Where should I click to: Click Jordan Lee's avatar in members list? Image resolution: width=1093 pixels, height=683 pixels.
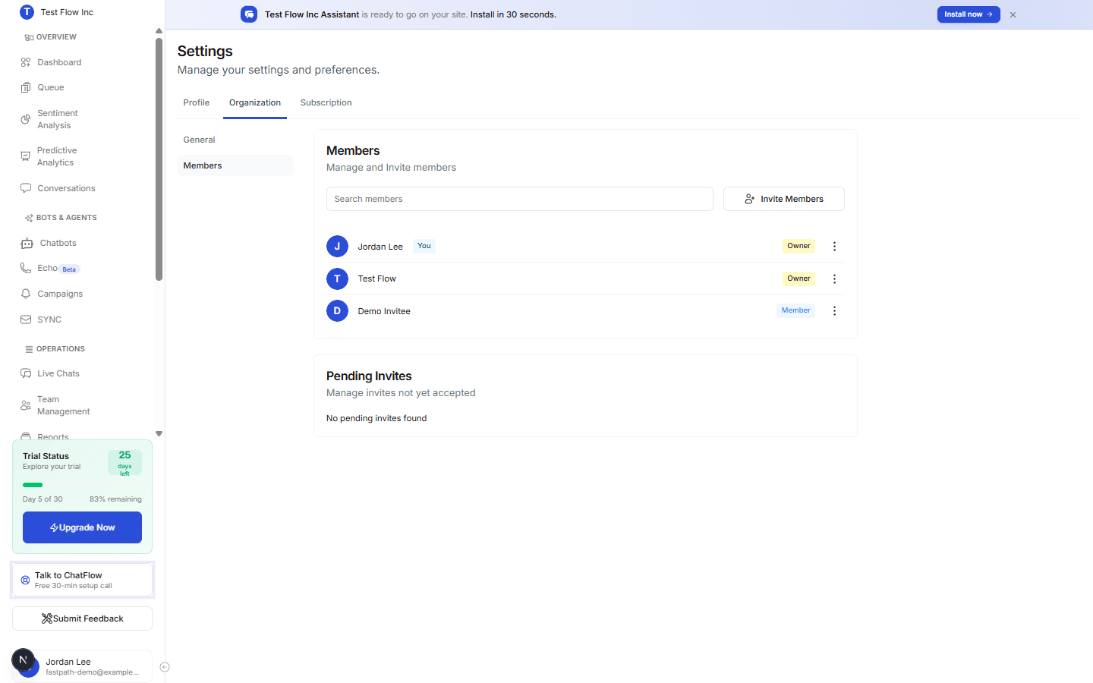(337, 246)
